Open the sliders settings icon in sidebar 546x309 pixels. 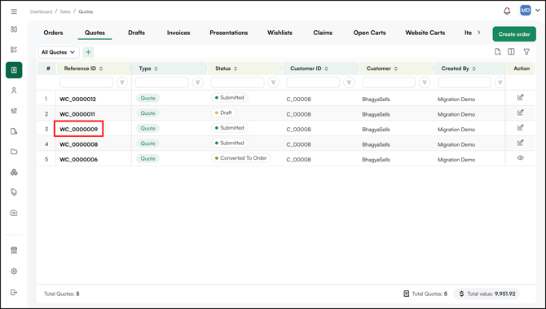coord(14,111)
